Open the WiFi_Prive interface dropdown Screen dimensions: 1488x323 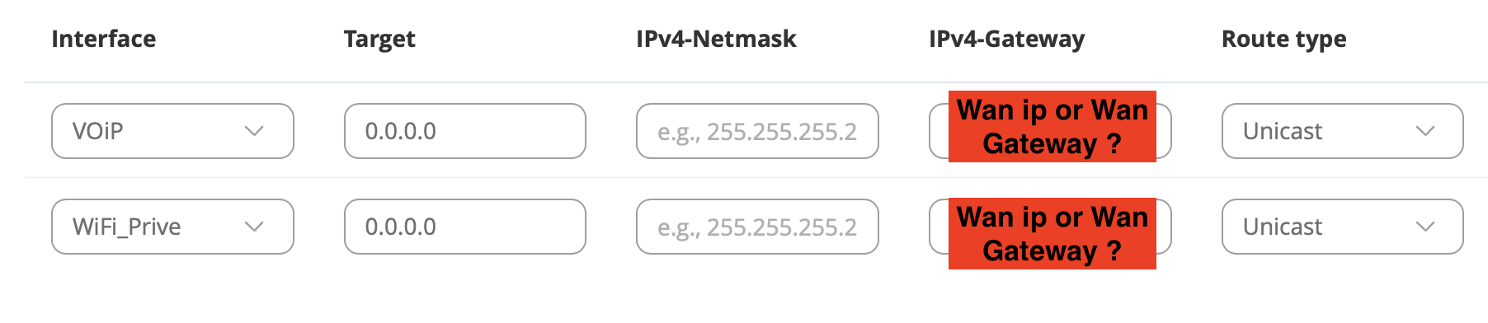172,227
